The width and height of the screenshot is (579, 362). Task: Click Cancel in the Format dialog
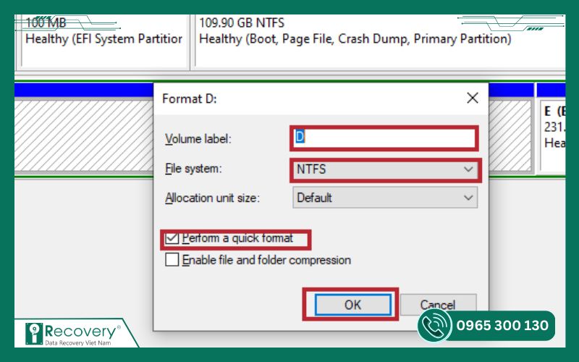coord(438,305)
